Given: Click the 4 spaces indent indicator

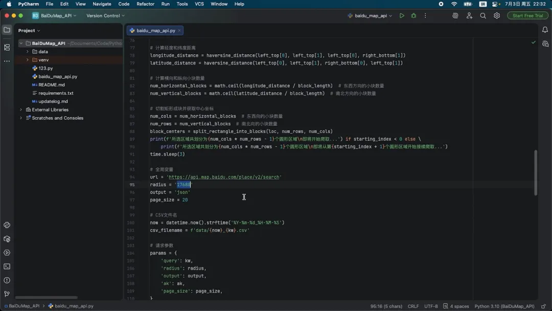Looking at the screenshot, I should pos(456,306).
